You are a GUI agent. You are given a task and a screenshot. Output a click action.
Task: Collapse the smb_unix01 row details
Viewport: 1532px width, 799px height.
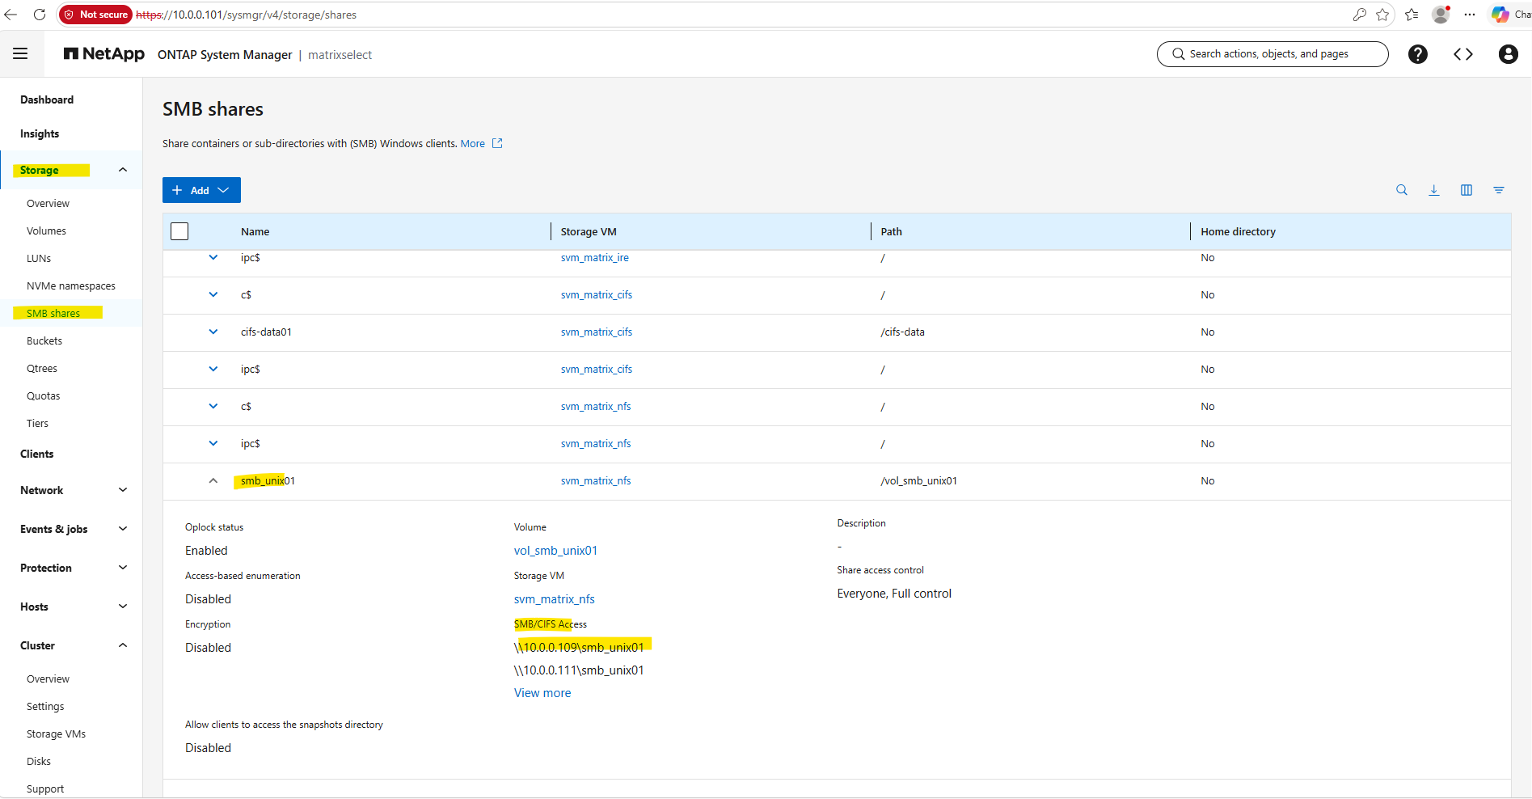coord(213,480)
